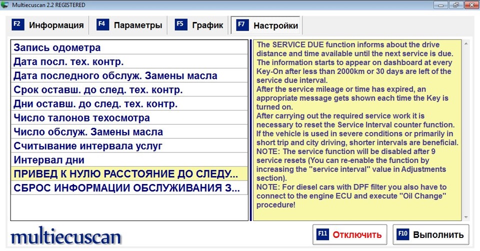Click the F10 icon on Выполнить
Image resolution: width=480 pixels, height=251 pixels.
(x=403, y=234)
